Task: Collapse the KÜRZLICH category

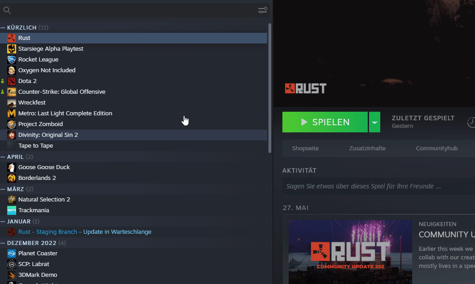Action: [x=3, y=27]
